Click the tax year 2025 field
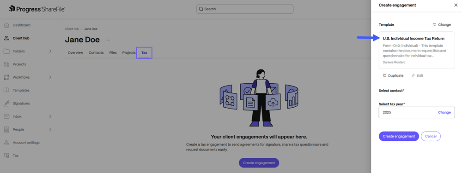The width and height of the screenshot is (462, 173). 417,112
